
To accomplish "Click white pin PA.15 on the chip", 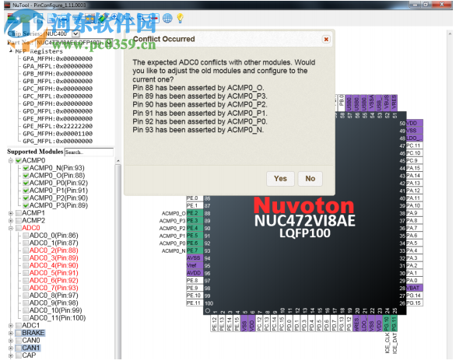I will click(x=415, y=168).
